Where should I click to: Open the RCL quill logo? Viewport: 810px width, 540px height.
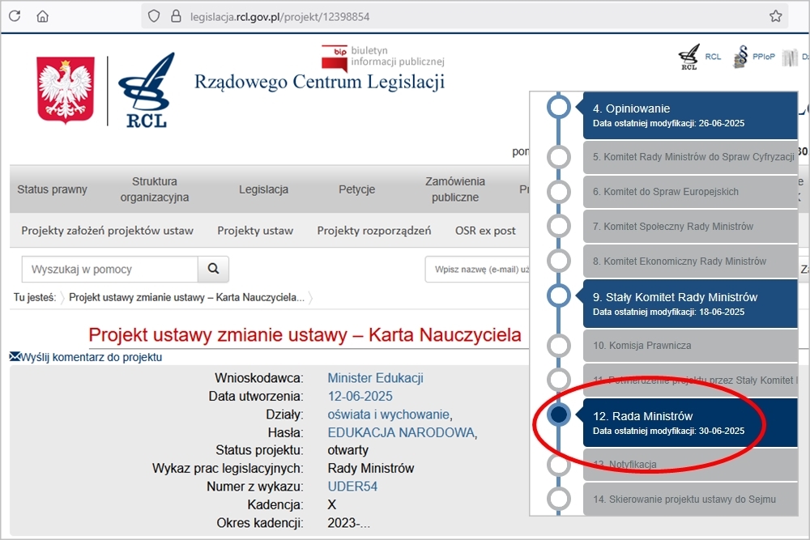coord(147,91)
